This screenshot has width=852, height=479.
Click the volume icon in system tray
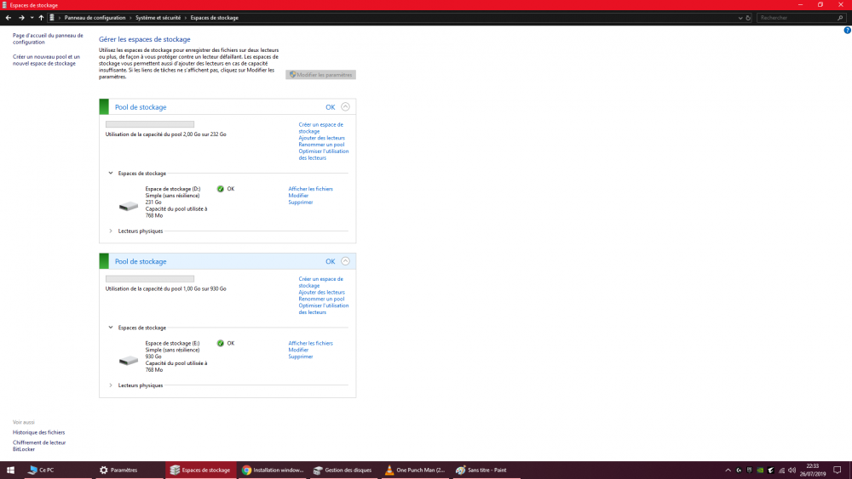pyautogui.click(x=792, y=470)
